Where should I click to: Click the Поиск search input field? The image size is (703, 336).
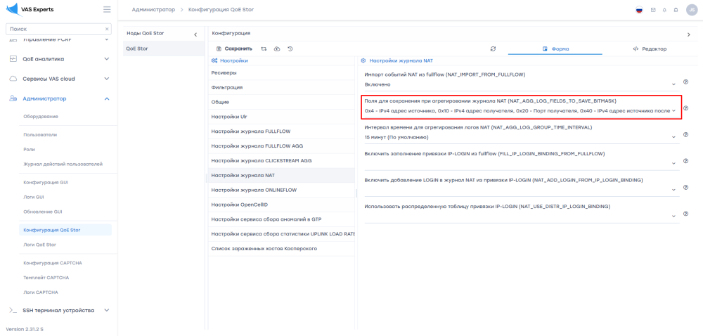point(55,29)
